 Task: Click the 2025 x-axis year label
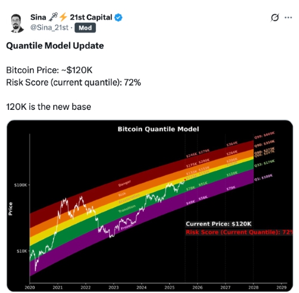pos(169,288)
